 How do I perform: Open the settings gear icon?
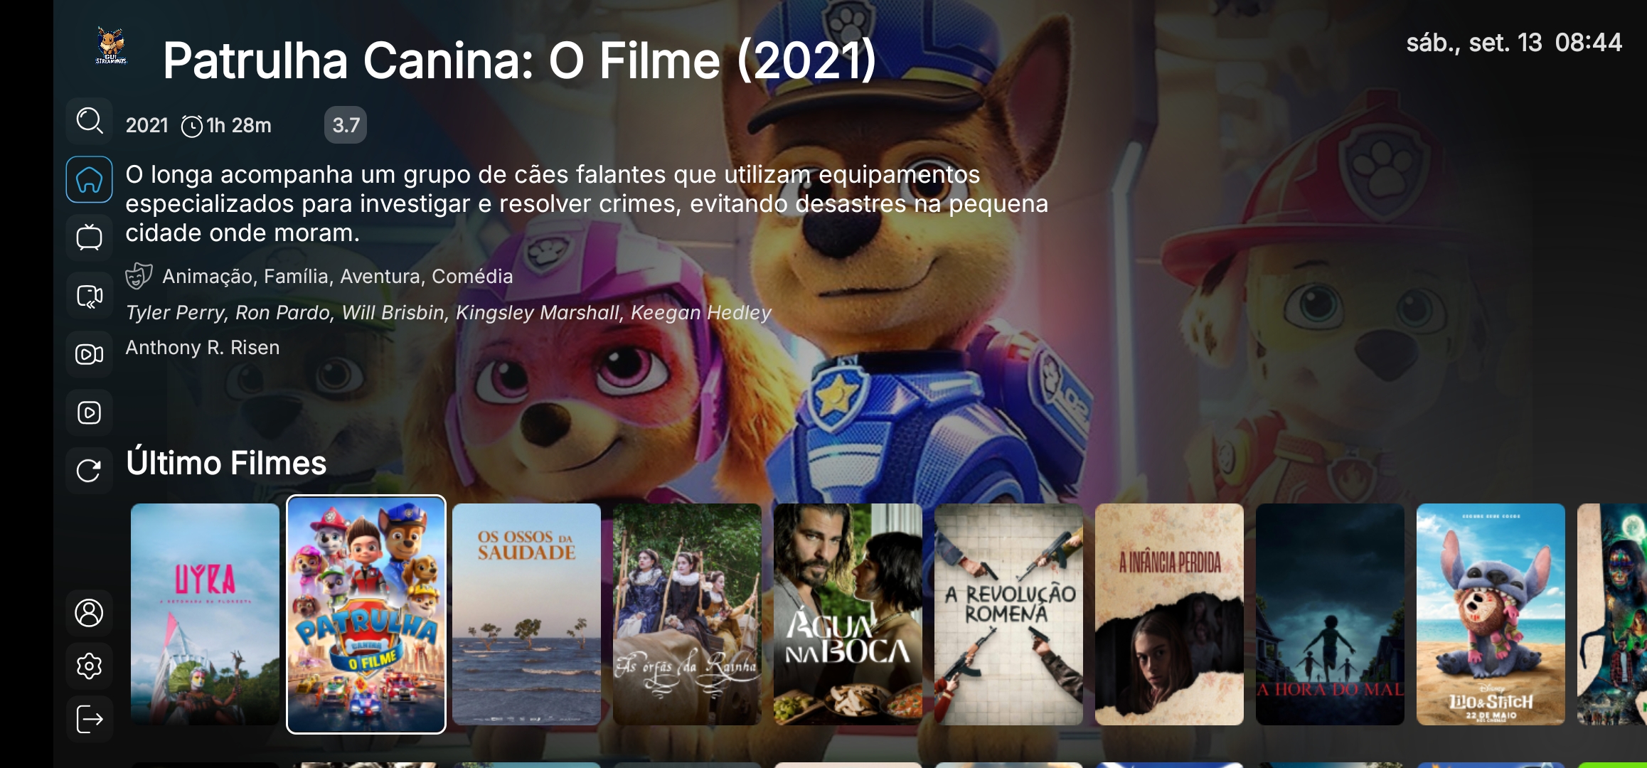(90, 666)
